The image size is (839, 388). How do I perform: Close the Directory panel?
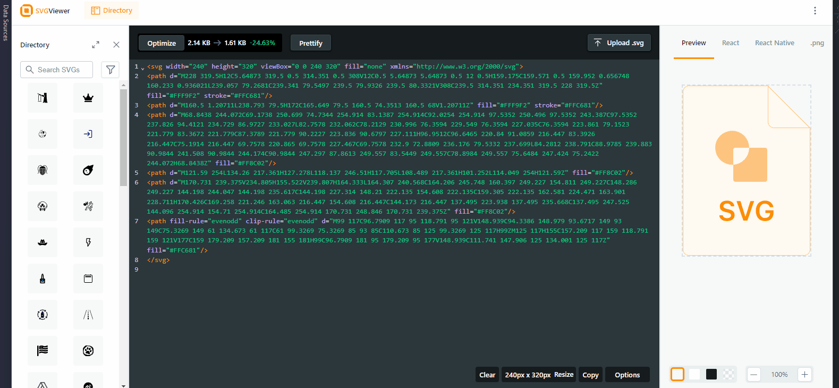[x=116, y=45]
